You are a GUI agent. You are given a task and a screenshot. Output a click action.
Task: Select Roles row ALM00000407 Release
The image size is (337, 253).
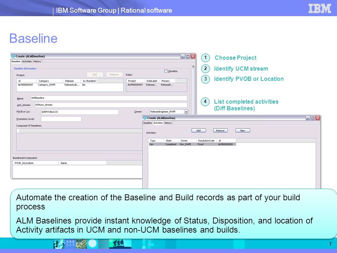point(157,85)
